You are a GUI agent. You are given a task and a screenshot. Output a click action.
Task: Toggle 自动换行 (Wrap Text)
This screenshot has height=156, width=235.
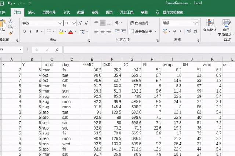click(x=139, y=23)
